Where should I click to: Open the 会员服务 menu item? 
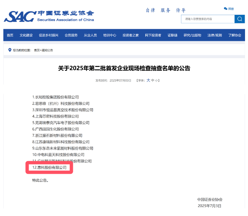coord(71,35)
